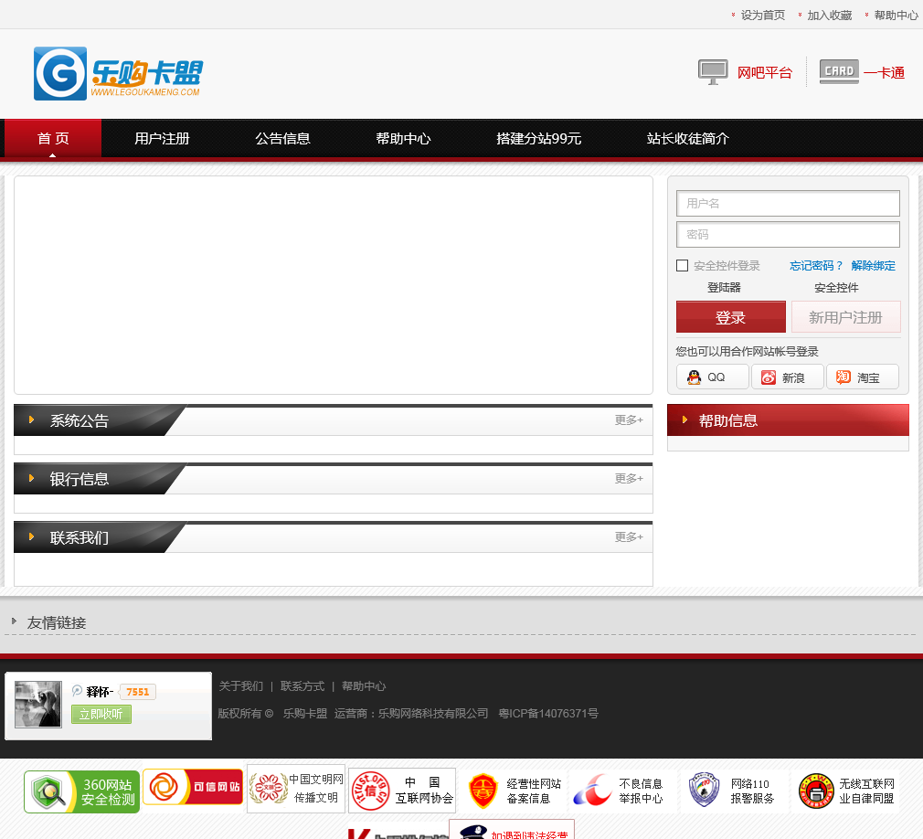
Task: Click the 7551 listener count badge
Action: tap(137, 692)
